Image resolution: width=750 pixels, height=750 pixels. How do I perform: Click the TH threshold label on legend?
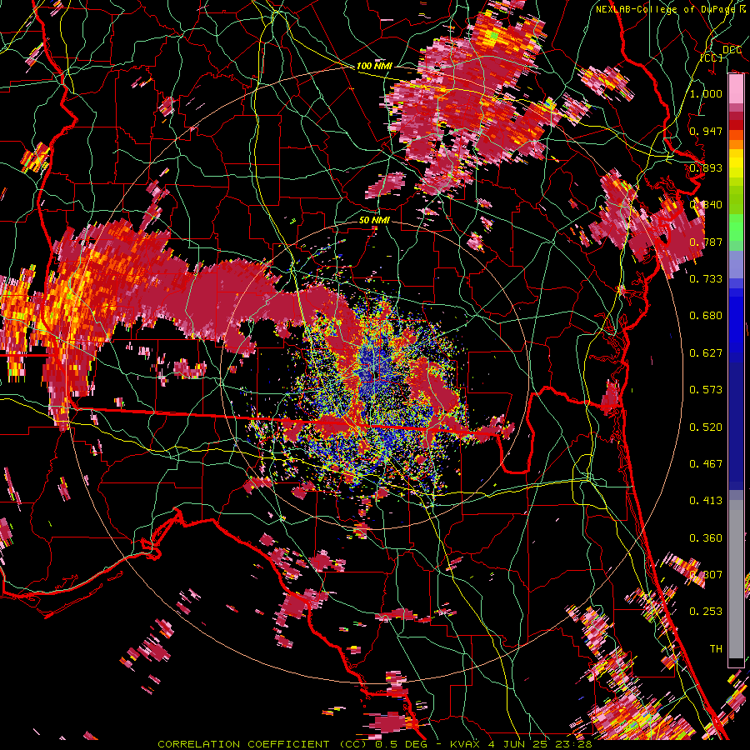tap(716, 649)
